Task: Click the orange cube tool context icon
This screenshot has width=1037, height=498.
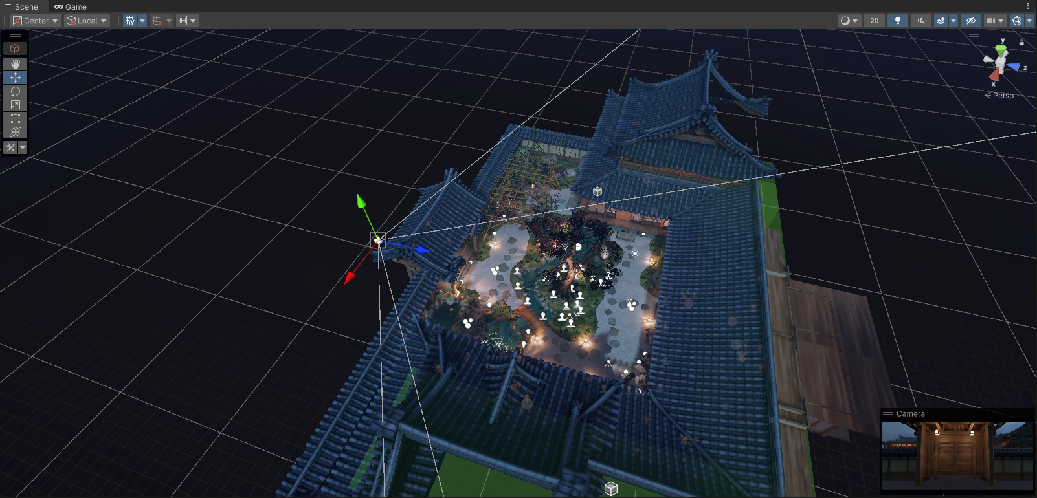Action: pos(15,49)
